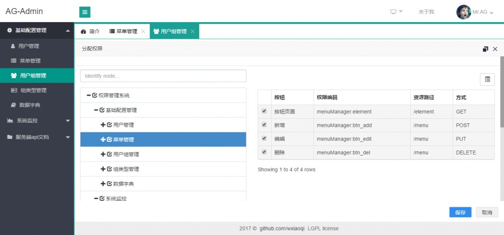Expand the 组类型管理 tree node
This screenshot has height=235, width=504.
tap(103, 170)
